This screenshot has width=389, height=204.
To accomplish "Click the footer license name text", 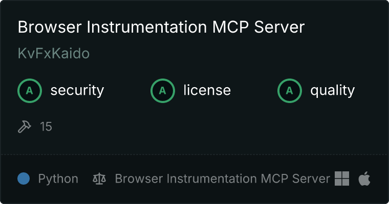I will click(x=223, y=178).
